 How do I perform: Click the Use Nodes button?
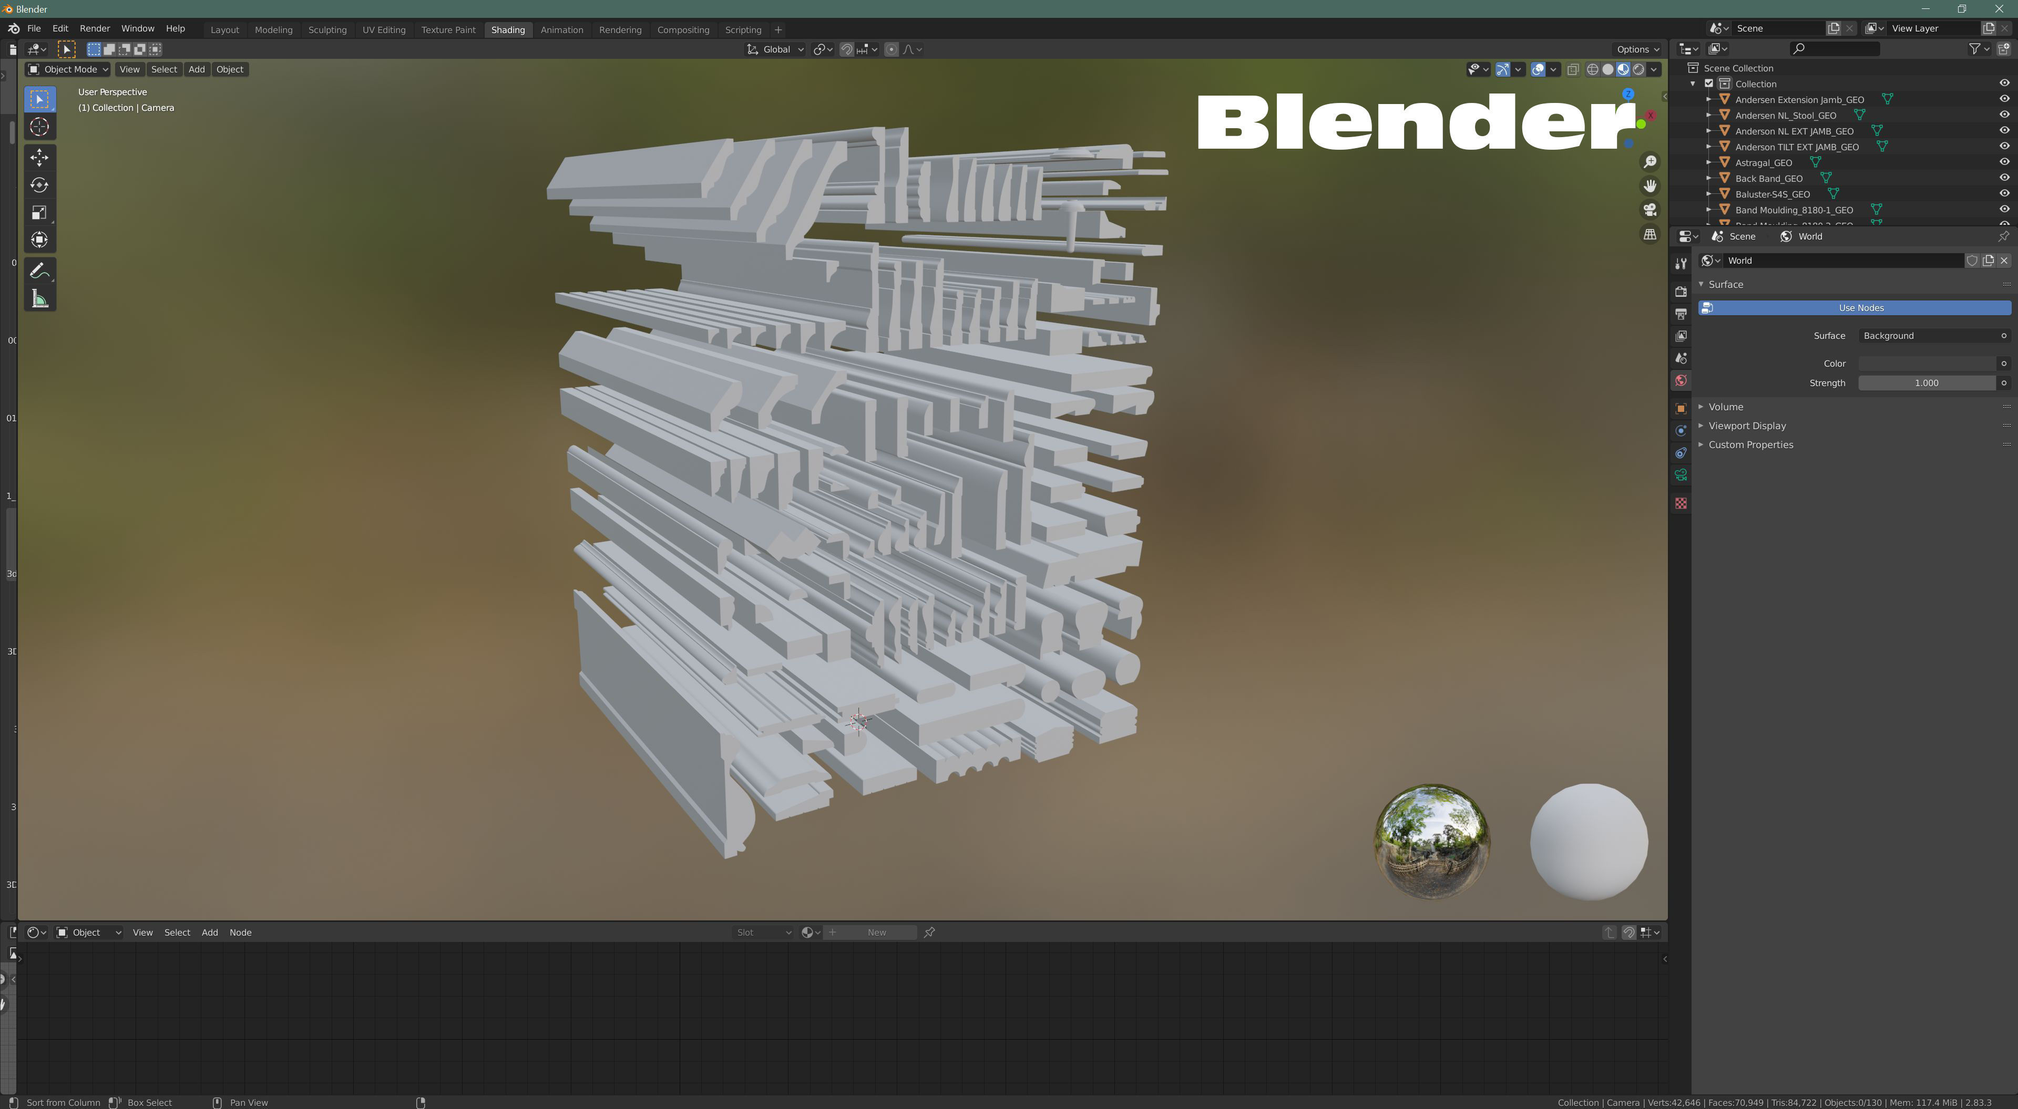(x=1855, y=308)
